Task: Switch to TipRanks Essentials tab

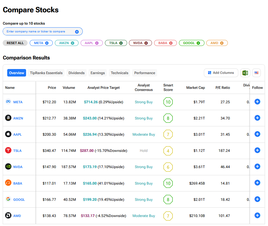Action: point(46,73)
